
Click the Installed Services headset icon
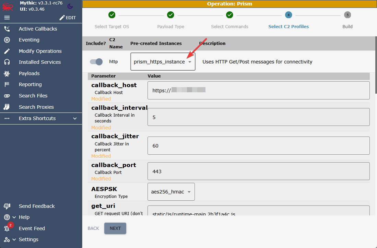[x=7, y=62]
